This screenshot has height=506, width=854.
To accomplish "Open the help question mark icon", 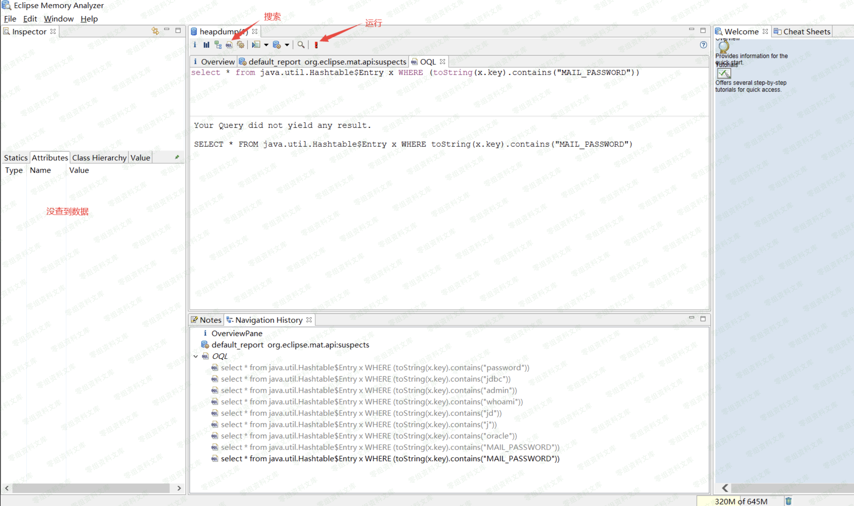I will tap(703, 45).
